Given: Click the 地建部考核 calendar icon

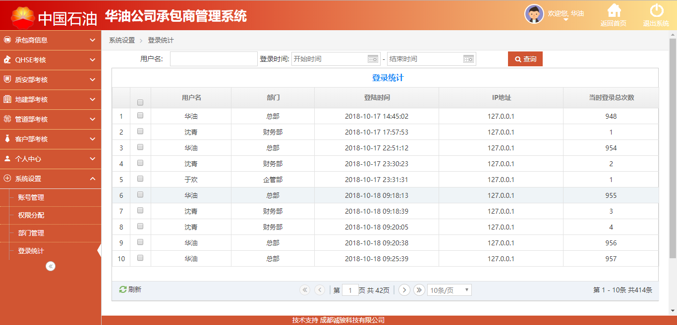Looking at the screenshot, I should coord(7,99).
